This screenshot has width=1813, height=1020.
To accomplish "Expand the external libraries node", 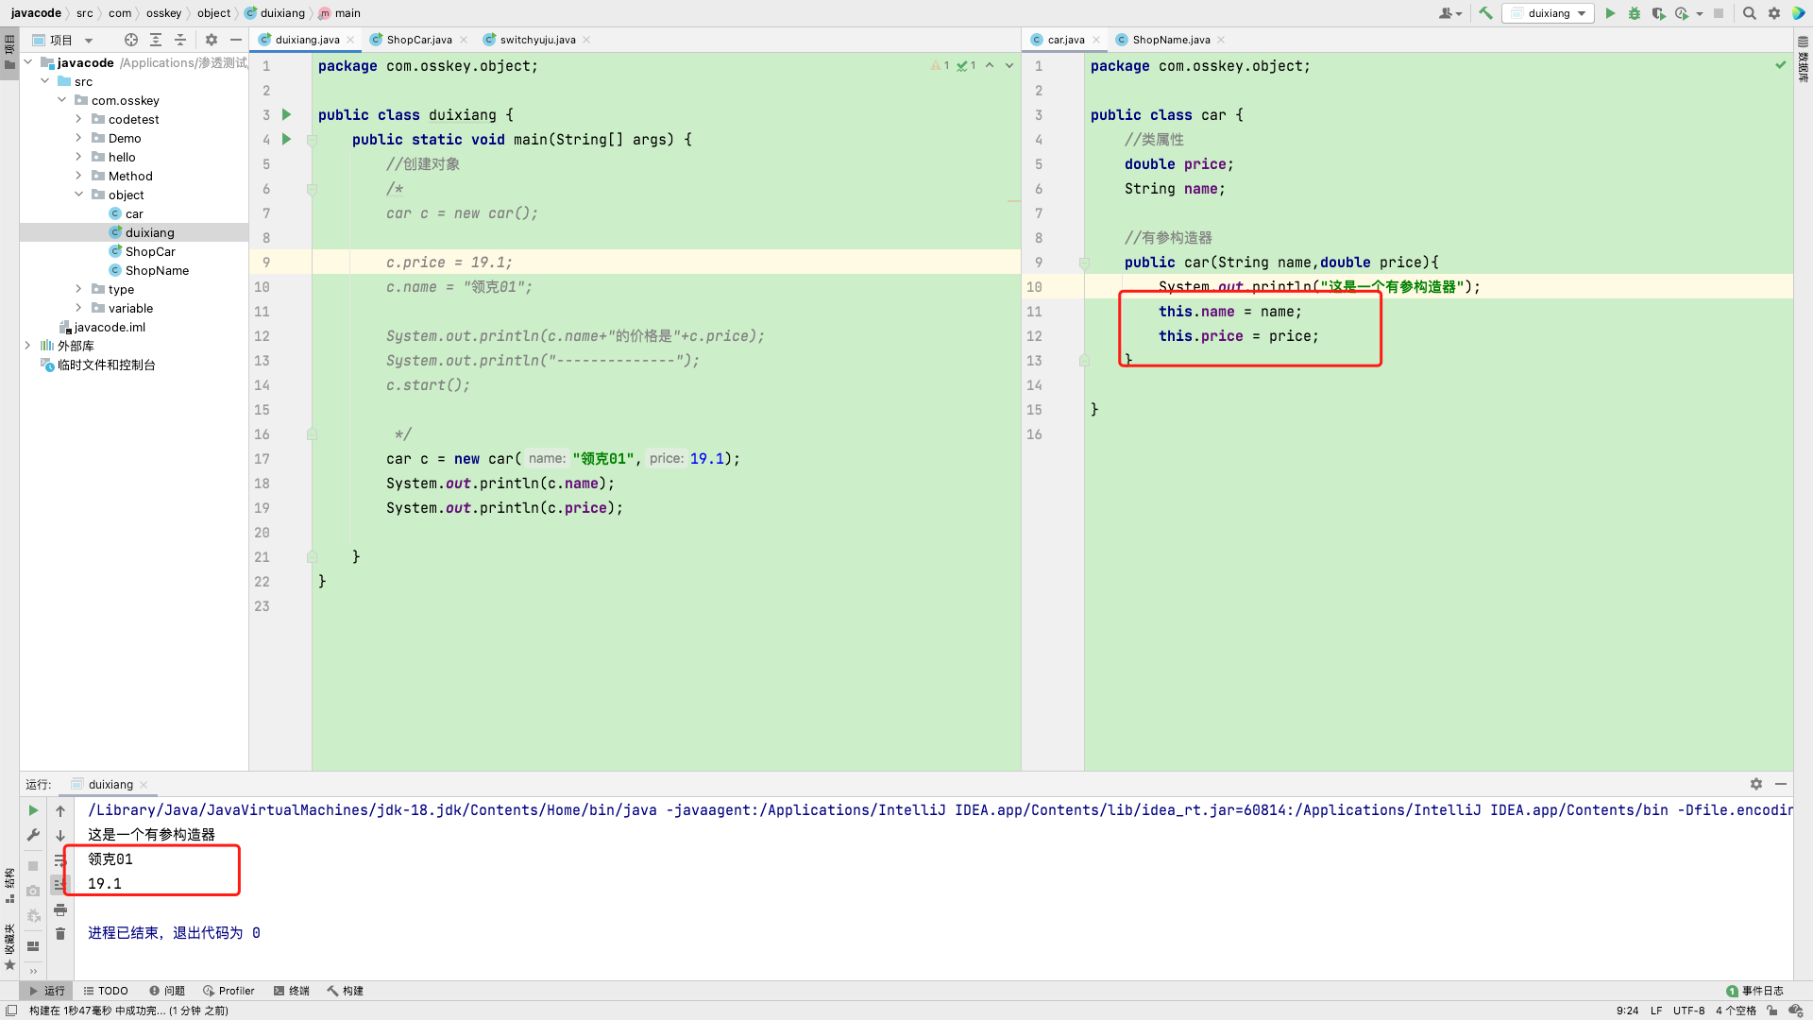I will pyautogui.click(x=28, y=346).
